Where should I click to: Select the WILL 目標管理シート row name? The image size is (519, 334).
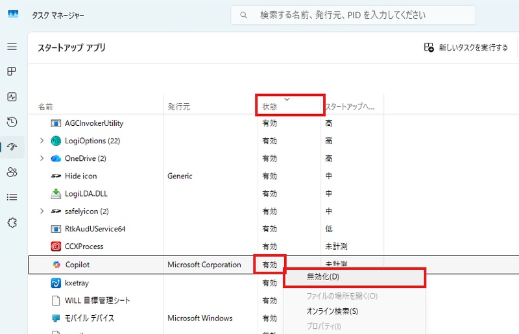click(x=97, y=300)
